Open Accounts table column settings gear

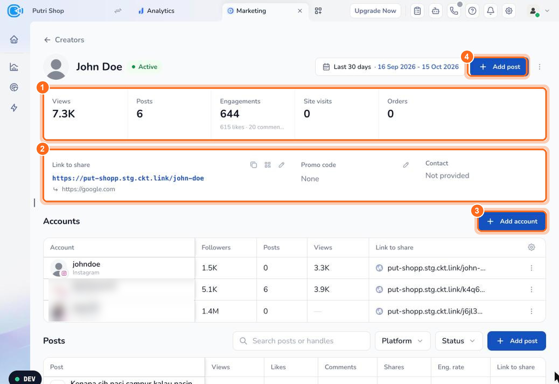pyautogui.click(x=531, y=247)
